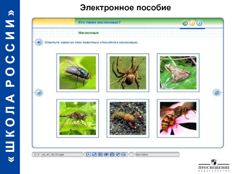Click the save diskette icon in toolbar
232x174 pixels.
coord(112,155)
